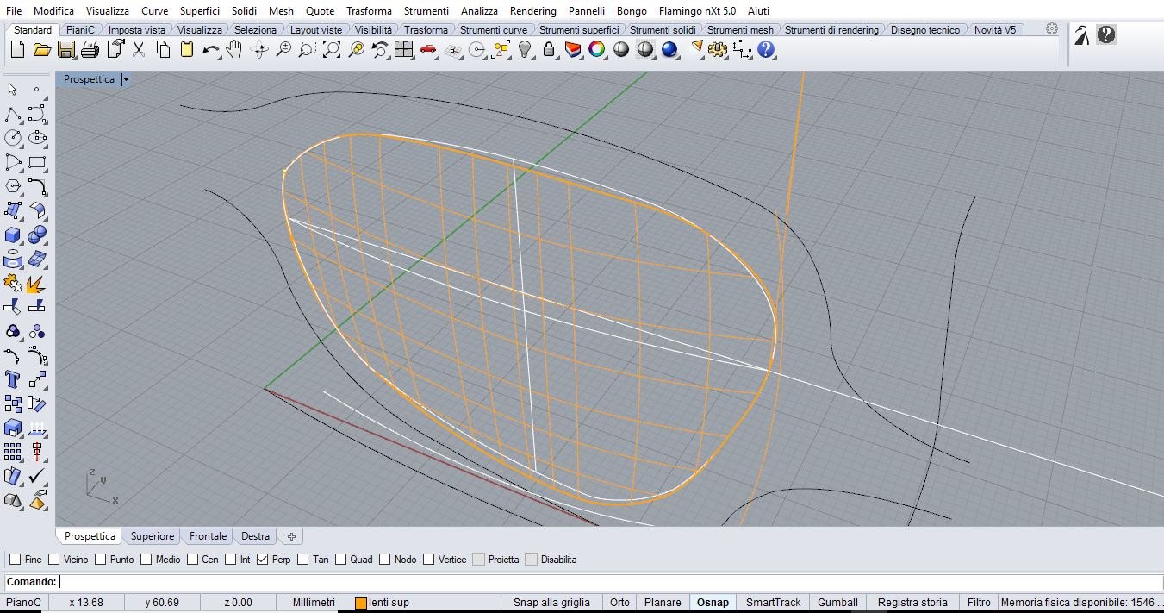Click the lock objects padlock icon
The image size is (1164, 613).
tap(549, 50)
